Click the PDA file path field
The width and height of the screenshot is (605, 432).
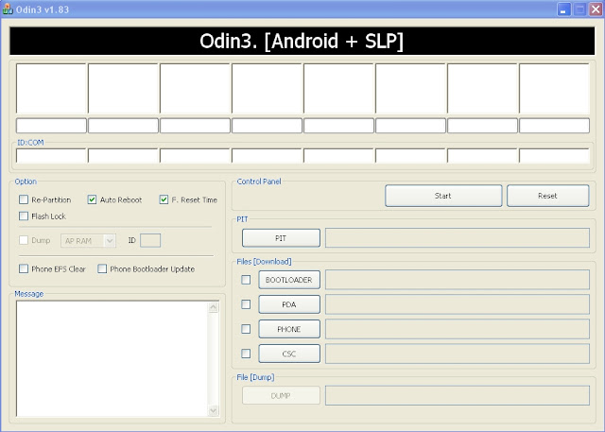(x=458, y=304)
